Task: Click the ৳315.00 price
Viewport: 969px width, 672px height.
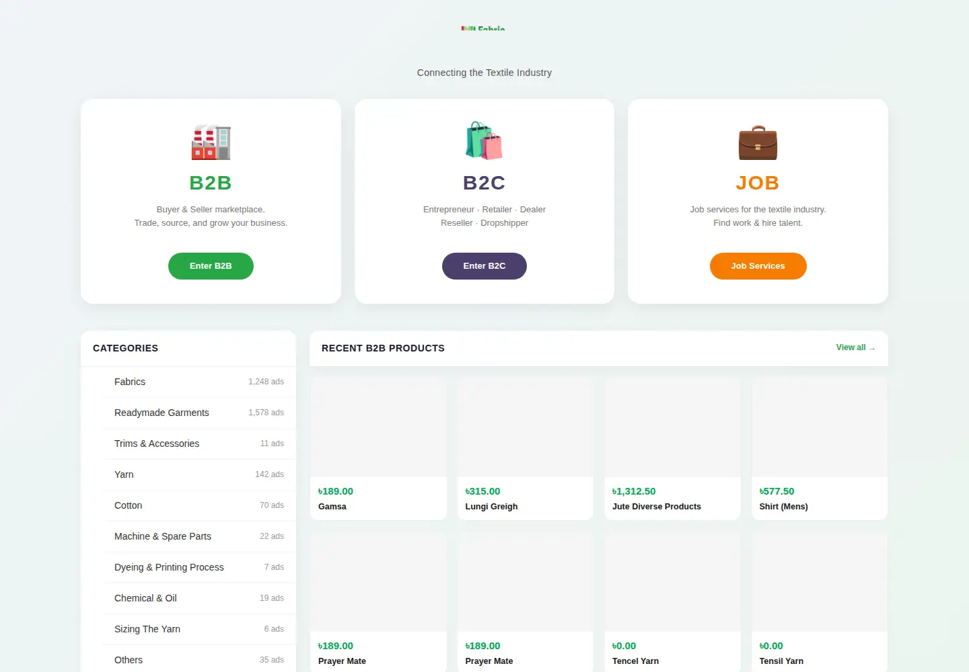Action: (482, 491)
